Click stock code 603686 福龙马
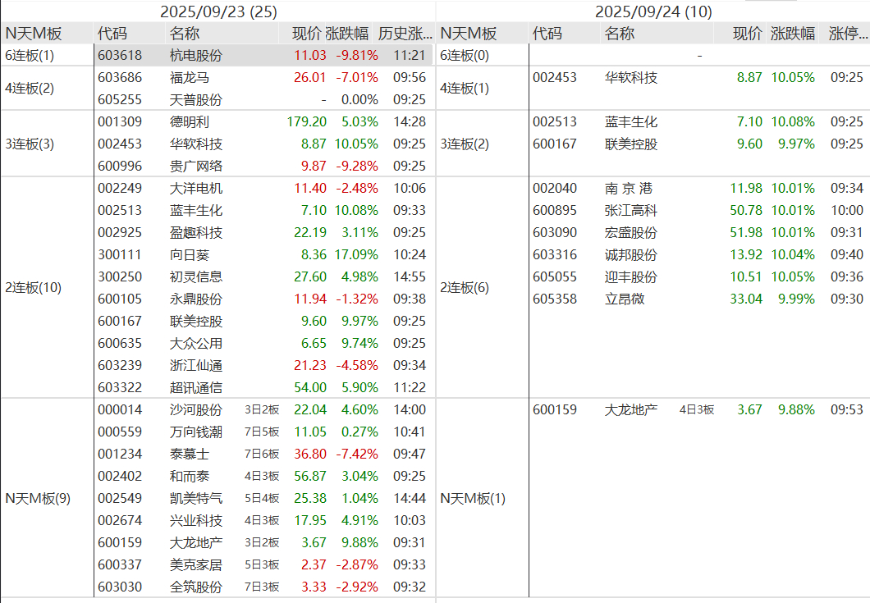The image size is (870, 603). 120,77
